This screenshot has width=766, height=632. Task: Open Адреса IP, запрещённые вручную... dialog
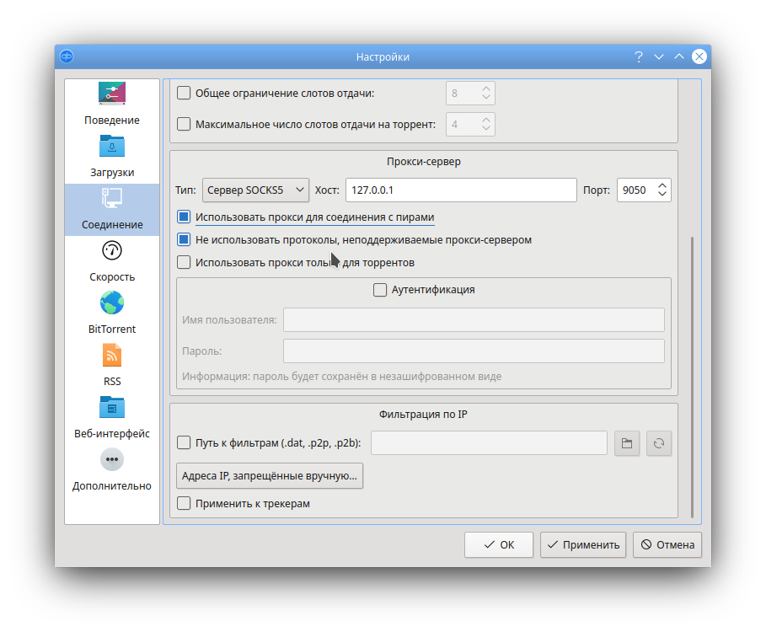270,476
